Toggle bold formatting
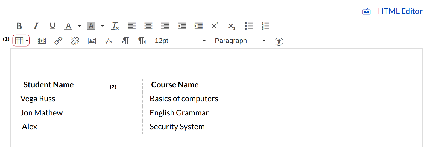Screen dimensions: 428x147 click(x=19, y=26)
